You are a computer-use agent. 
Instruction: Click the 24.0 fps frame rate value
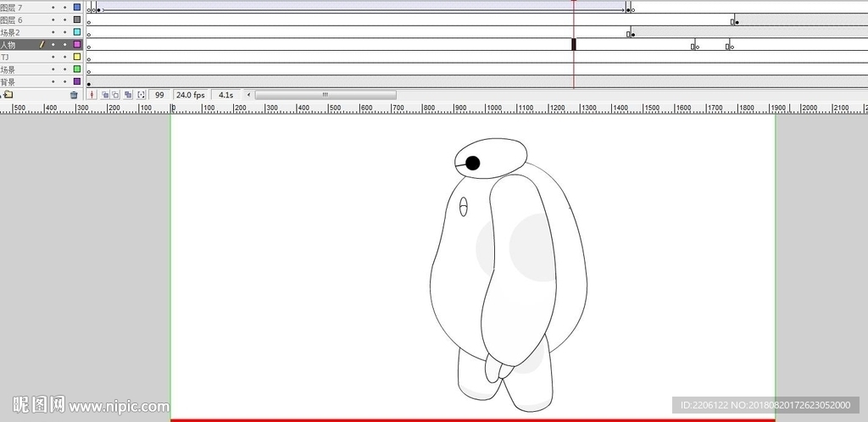click(191, 95)
